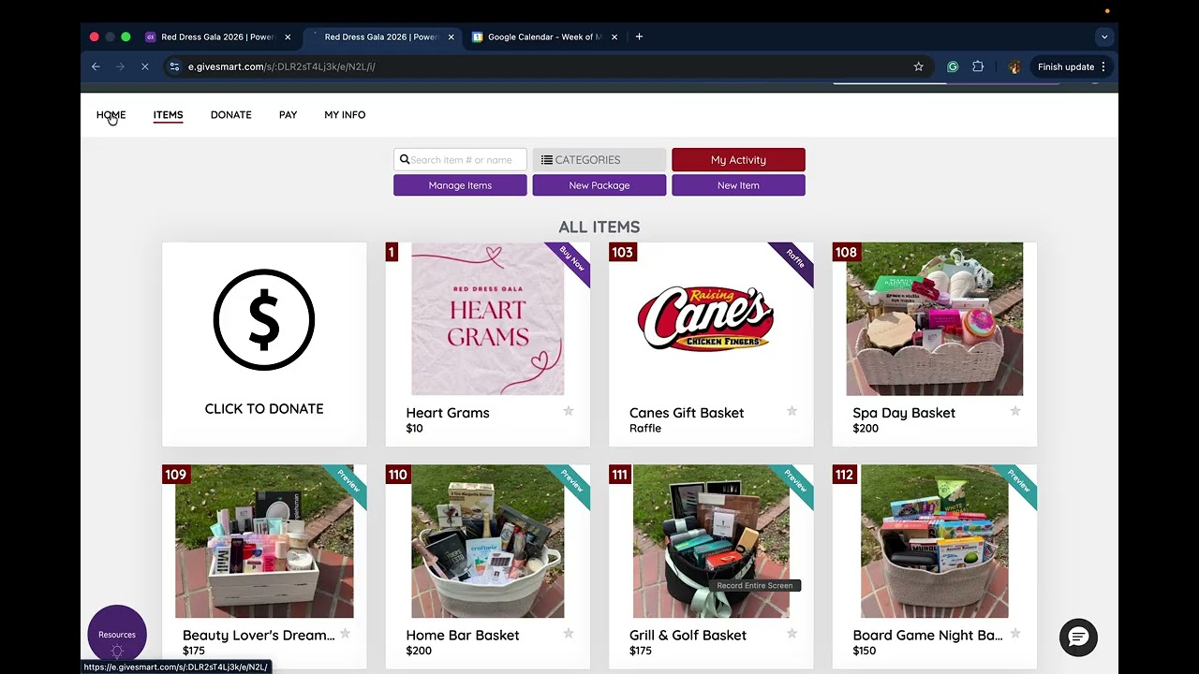
Task: Open the Chrome profile avatar
Action: (1014, 66)
